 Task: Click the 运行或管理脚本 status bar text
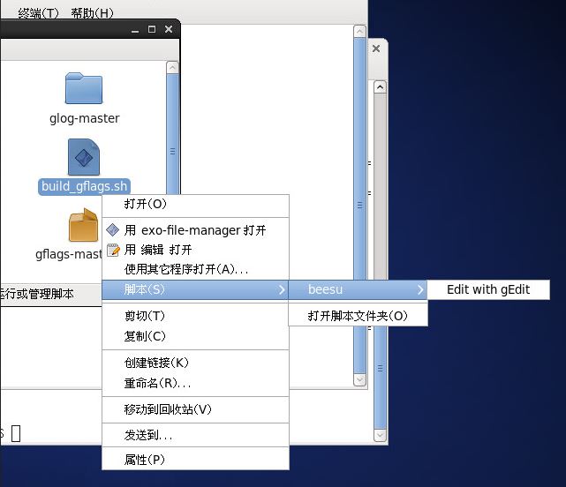(x=36, y=294)
